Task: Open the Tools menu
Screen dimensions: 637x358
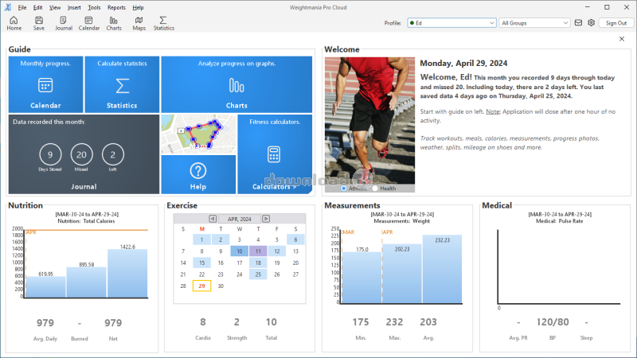Action: (94, 7)
